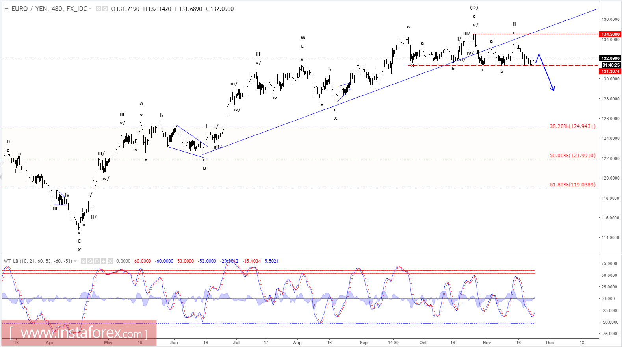Image resolution: width=622 pixels, height=347 pixels.
Task: Click the red 131.3374 price label
Action: tap(610, 71)
